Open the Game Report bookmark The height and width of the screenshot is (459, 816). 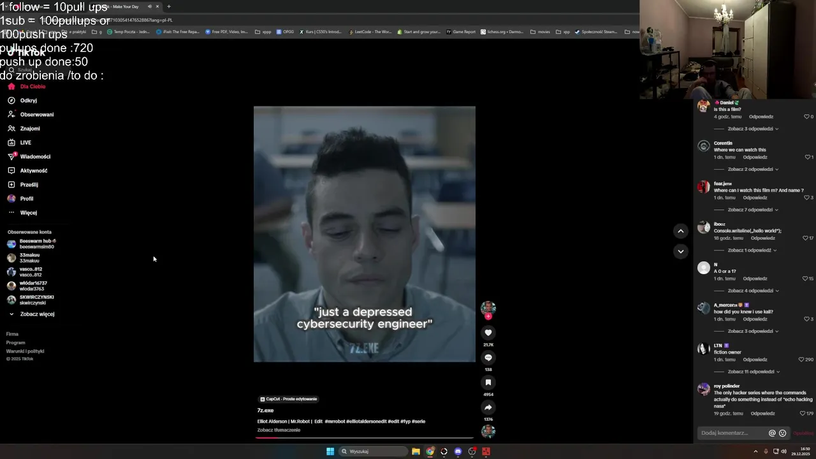(x=461, y=31)
